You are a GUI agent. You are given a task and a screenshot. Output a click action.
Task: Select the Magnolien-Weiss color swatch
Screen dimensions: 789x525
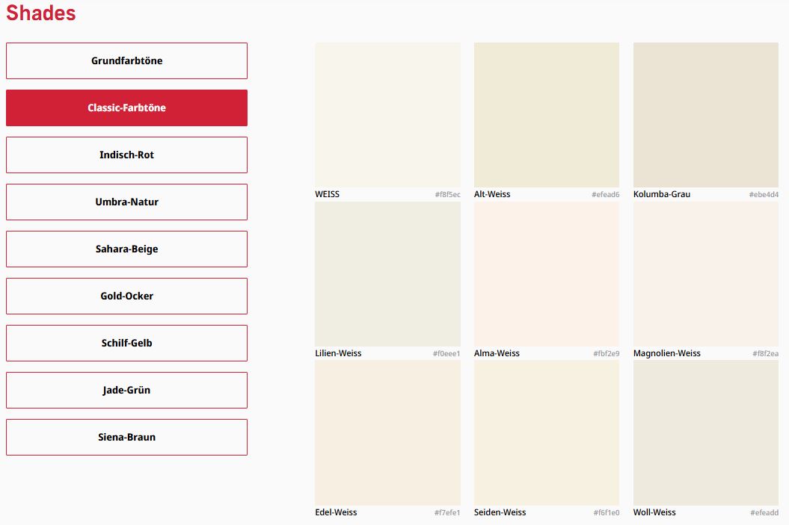(705, 273)
